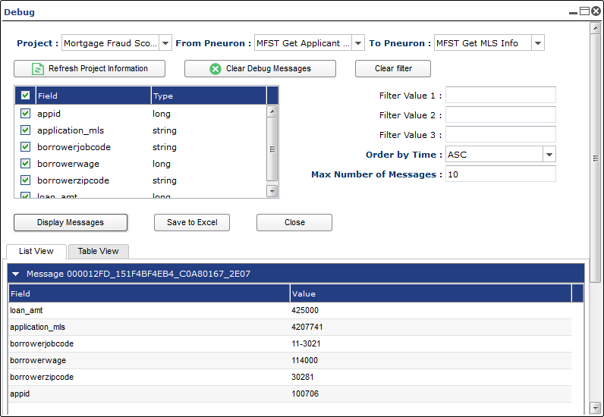Uncheck the appid field checkbox
Viewport: 604px width, 417px height.
26,113
